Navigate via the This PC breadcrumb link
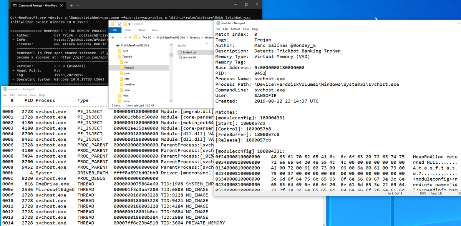Image resolution: width=461 pixels, height=226 pixels. click(147, 38)
